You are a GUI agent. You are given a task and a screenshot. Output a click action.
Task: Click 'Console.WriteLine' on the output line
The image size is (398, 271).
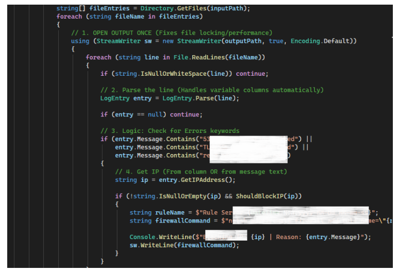tap(161, 237)
